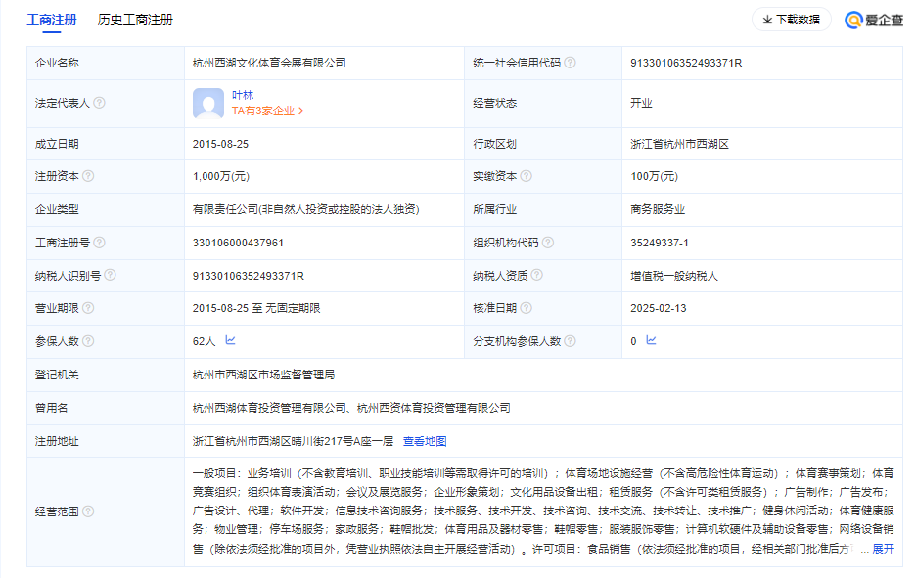The image size is (916, 578).
Task: Open TA有3家企业 link
Action: tap(267, 111)
